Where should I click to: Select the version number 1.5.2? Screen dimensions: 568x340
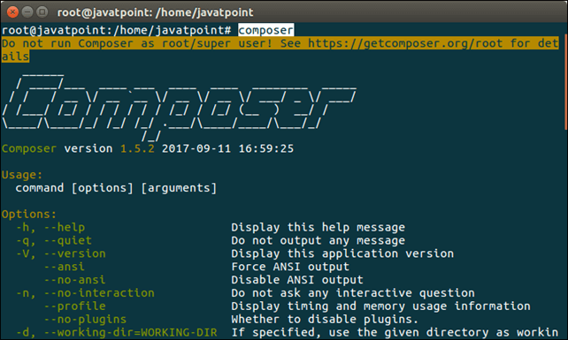(x=137, y=148)
